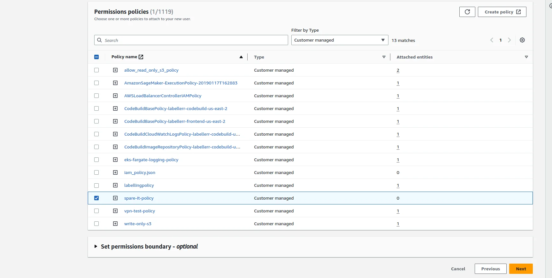The height and width of the screenshot is (278, 552).
Task: Click the Next button
Action: click(x=521, y=269)
